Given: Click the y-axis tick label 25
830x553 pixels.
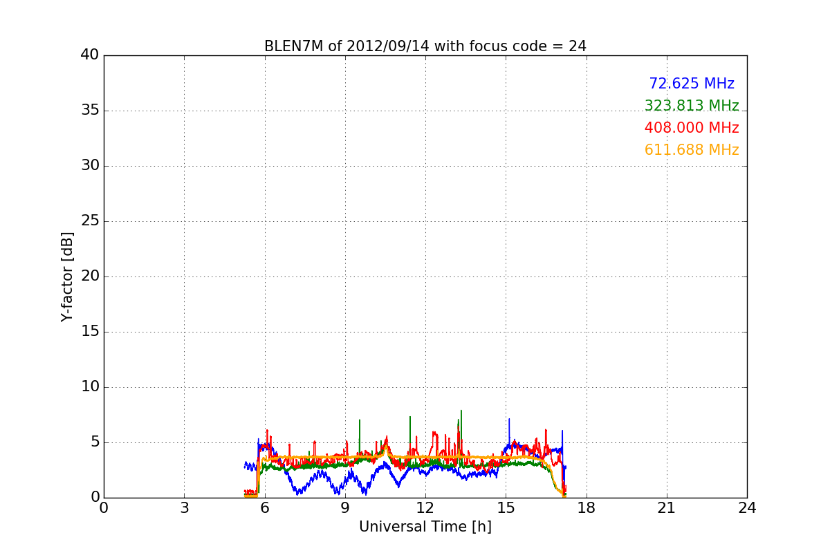Looking at the screenshot, I should point(90,221).
